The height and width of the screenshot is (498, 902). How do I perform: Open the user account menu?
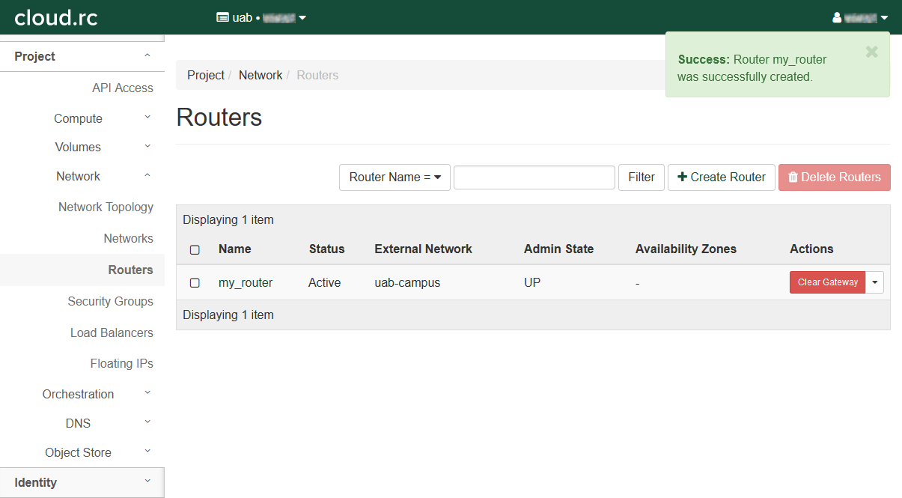tap(860, 17)
